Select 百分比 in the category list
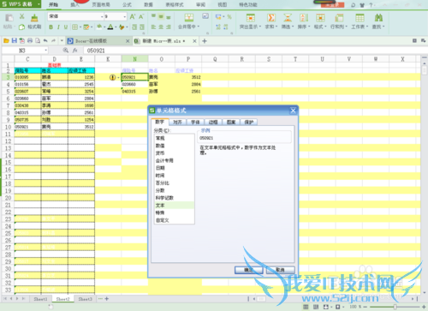 click(x=174, y=183)
